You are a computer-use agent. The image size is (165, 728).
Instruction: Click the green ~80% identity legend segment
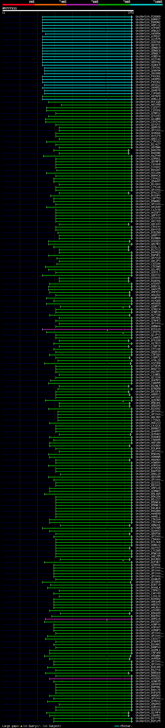[114, 5]
